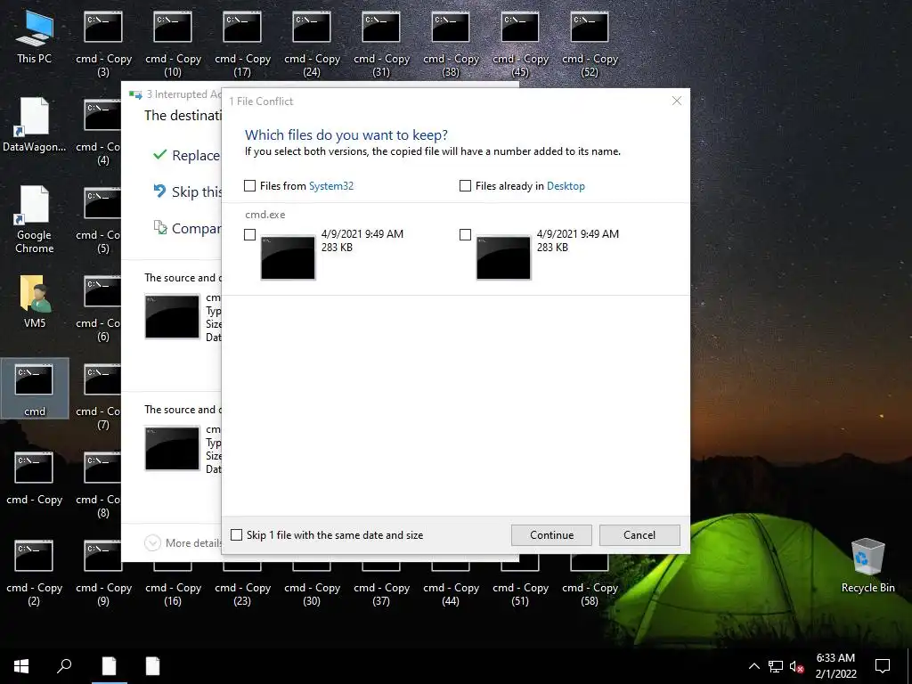Select DataWagon shortcut on desktop
This screenshot has width=912, height=684.
[x=35, y=125]
